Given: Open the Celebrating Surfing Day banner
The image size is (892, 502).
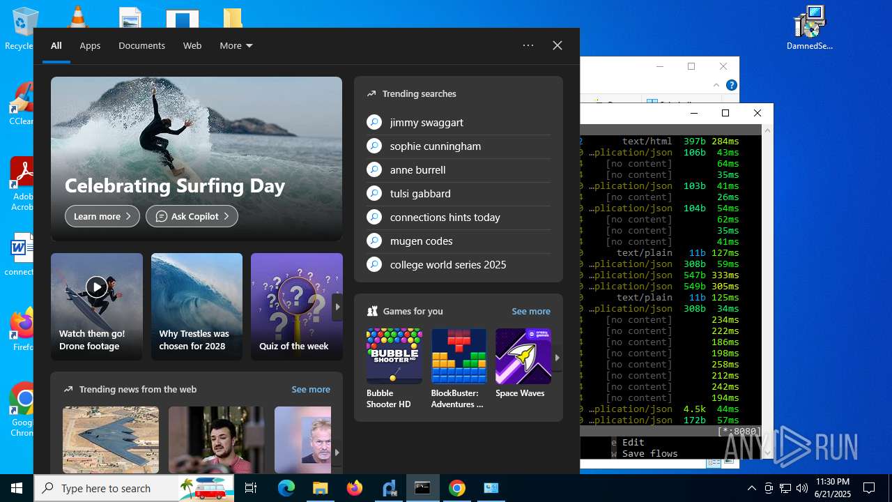Looking at the screenshot, I should (x=197, y=158).
